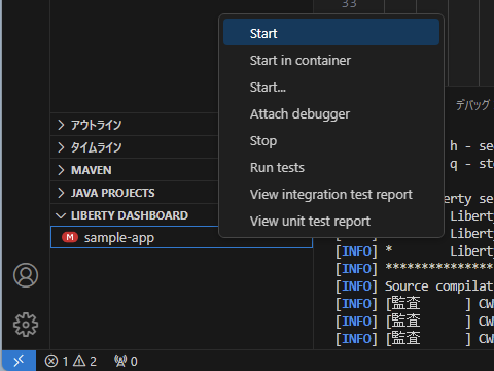The width and height of the screenshot is (494, 371).
Task: Select Attach debugger from the menu
Action: click(x=299, y=114)
